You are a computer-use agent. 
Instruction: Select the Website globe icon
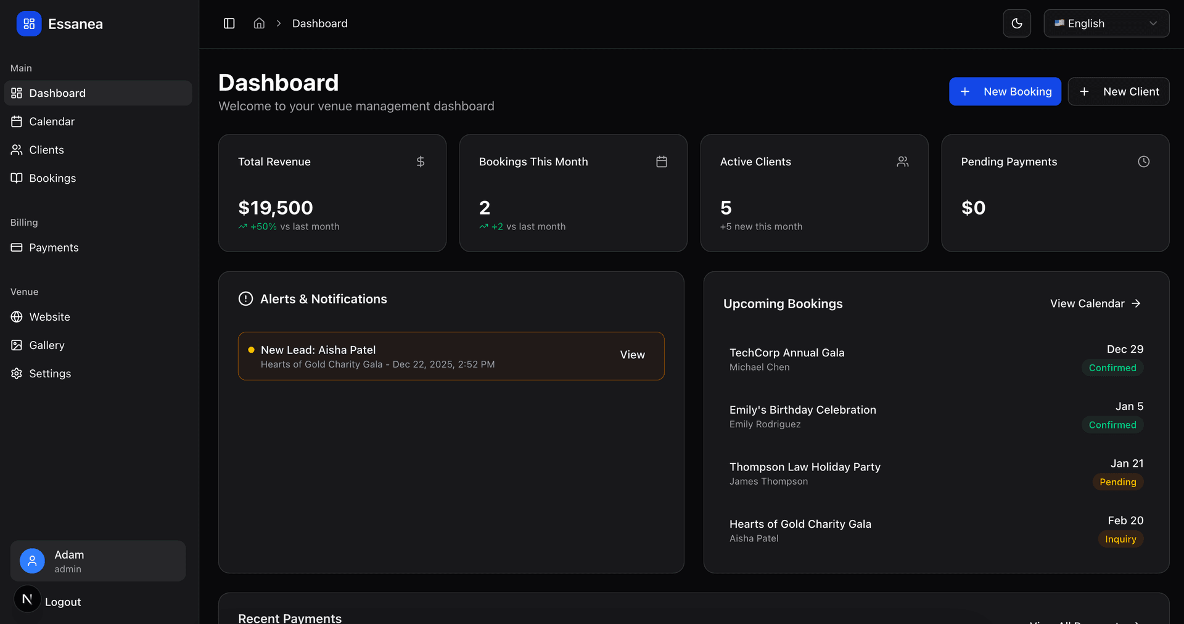point(17,316)
